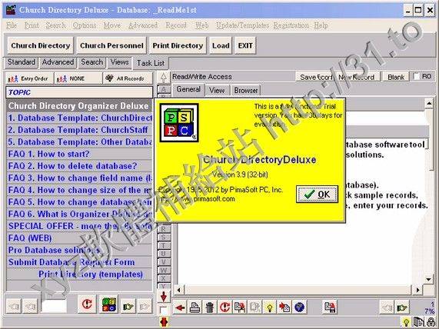Click the save document disk icon

(x=330, y=307)
